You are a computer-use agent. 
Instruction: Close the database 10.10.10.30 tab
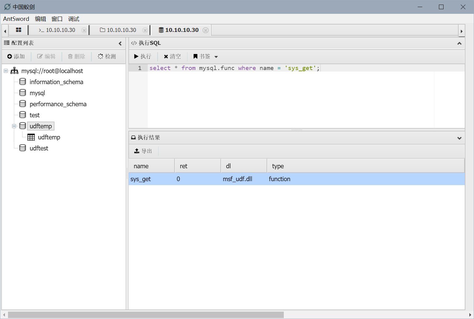point(206,30)
